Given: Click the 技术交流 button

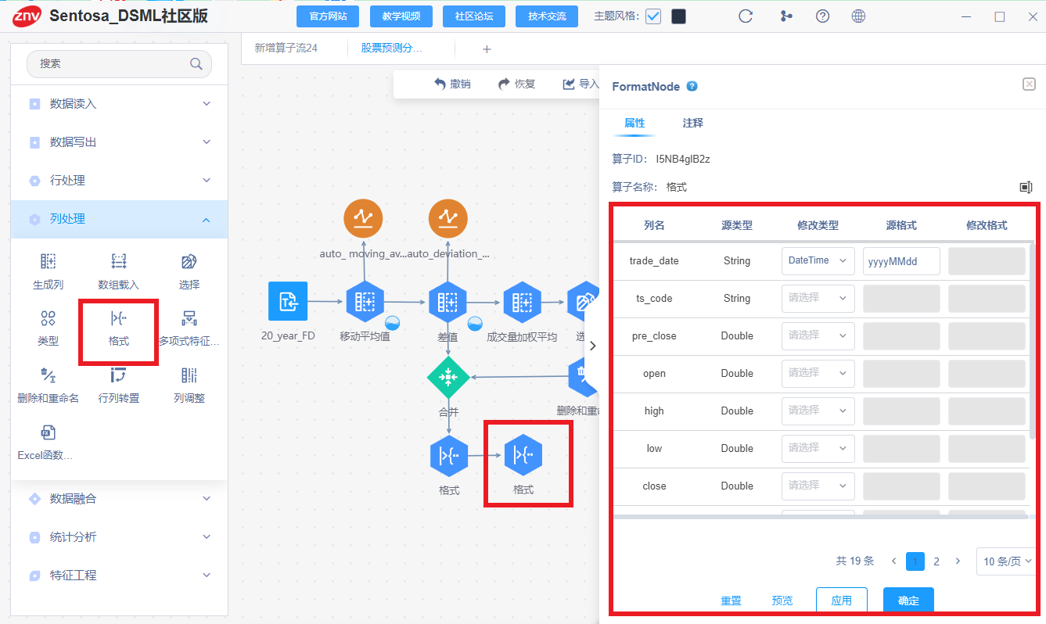Looking at the screenshot, I should [547, 16].
